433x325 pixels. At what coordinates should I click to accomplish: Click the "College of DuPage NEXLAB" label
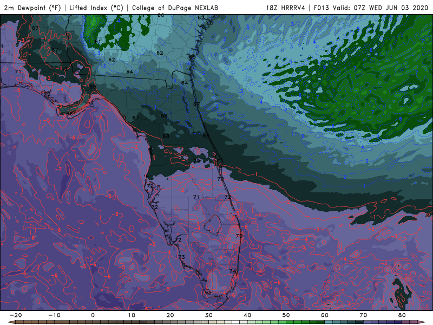(175, 8)
